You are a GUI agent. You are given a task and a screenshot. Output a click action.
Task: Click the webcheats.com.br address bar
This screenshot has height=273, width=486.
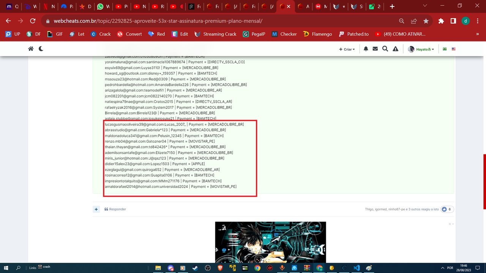tap(157, 21)
